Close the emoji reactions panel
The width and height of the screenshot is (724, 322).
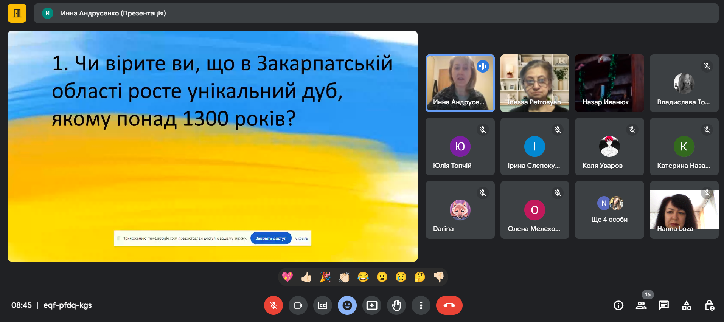347,305
